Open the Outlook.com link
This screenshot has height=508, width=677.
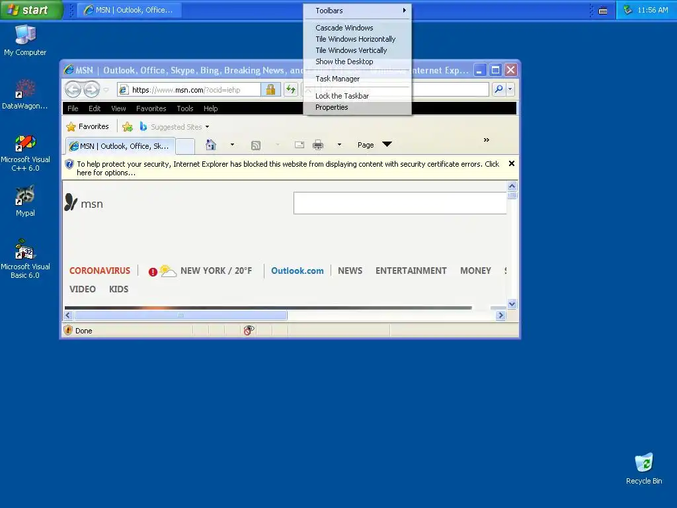click(297, 271)
